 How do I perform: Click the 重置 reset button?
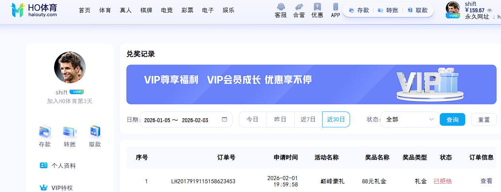[x=484, y=119]
